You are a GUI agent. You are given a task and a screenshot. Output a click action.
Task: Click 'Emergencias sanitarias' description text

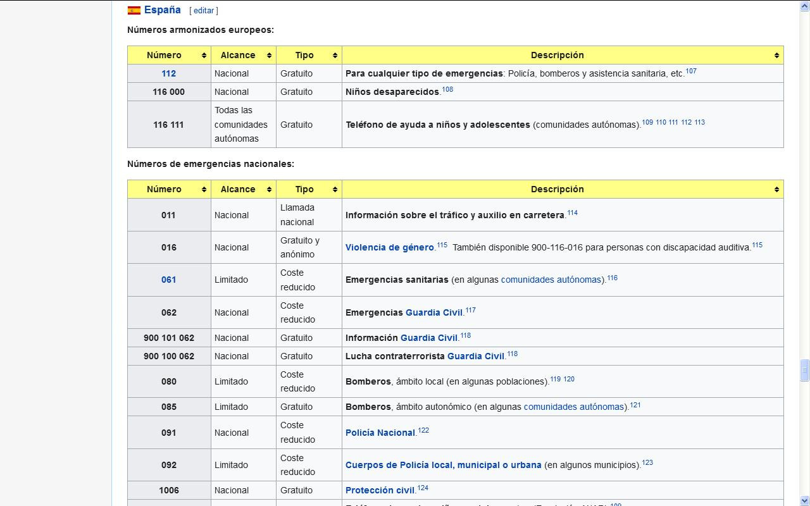point(397,280)
